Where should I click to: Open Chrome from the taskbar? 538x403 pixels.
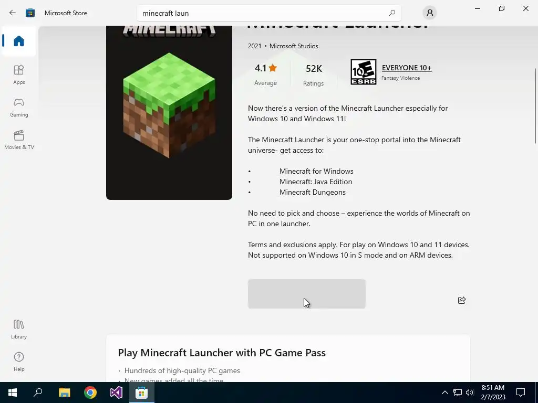pos(90,393)
